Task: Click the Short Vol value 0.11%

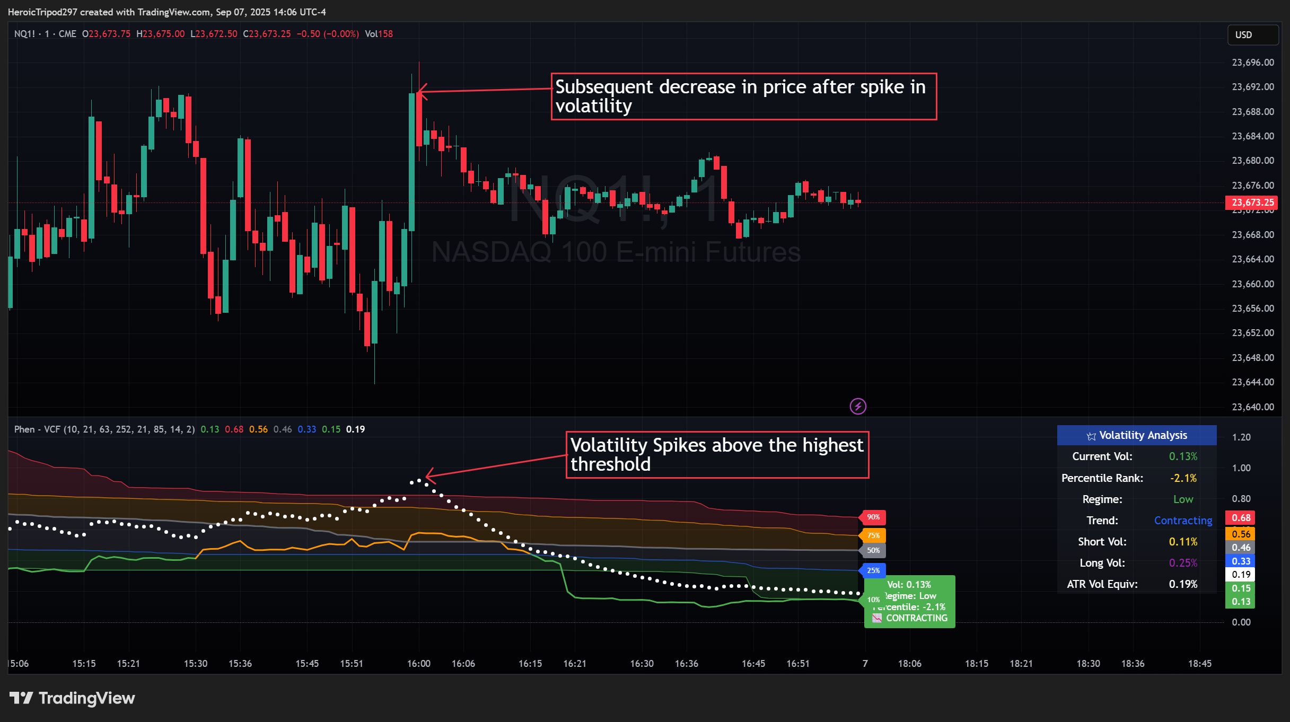Action: click(1183, 542)
